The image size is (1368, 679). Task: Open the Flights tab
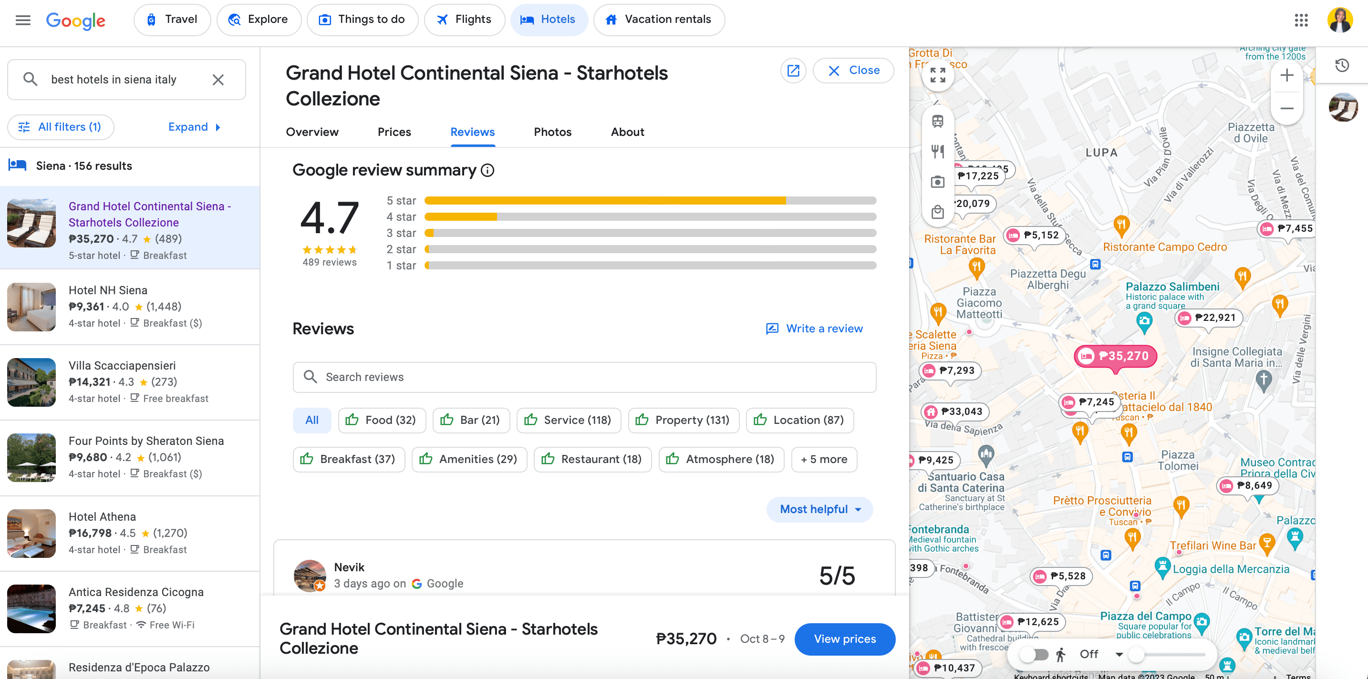464,20
